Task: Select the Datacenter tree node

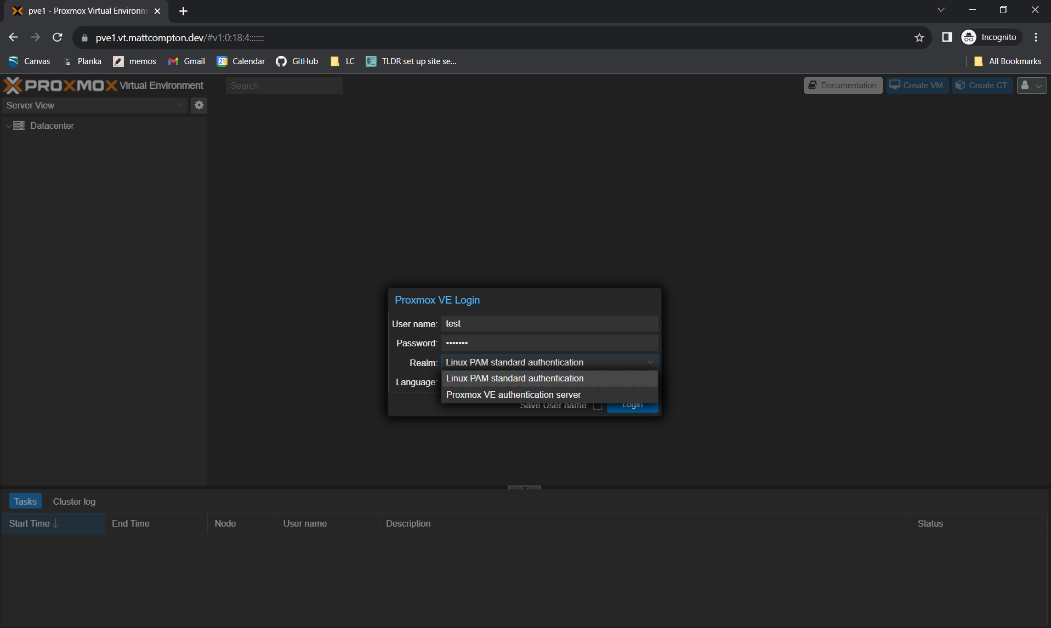Action: coord(52,125)
